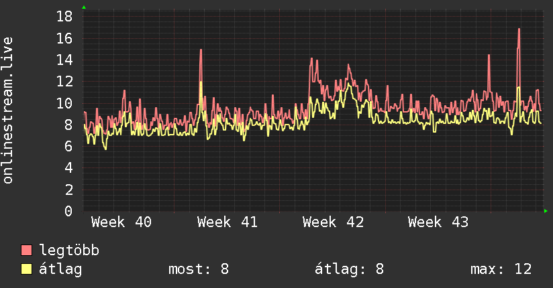Click the green arrow at x-axis end
The width and height of the screenshot is (553, 288).
coord(546,211)
